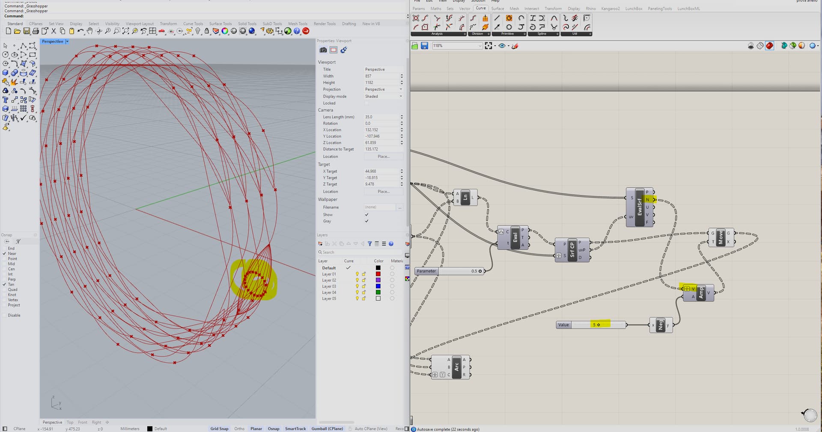
Task: Switch to the Surface tab in Grasshopper
Action: [497, 9]
